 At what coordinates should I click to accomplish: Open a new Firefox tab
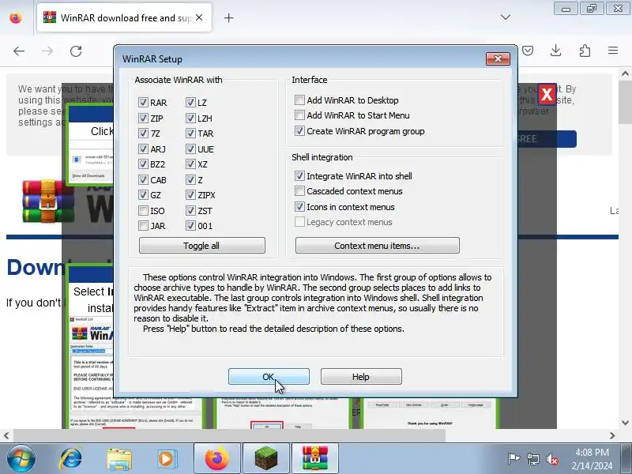(x=228, y=17)
